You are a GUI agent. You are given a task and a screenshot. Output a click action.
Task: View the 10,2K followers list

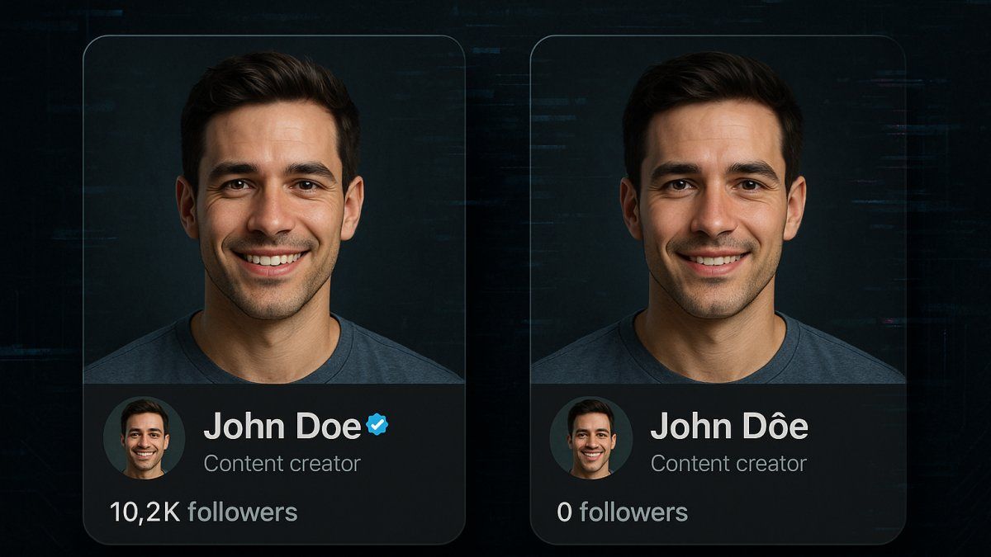[x=203, y=512]
